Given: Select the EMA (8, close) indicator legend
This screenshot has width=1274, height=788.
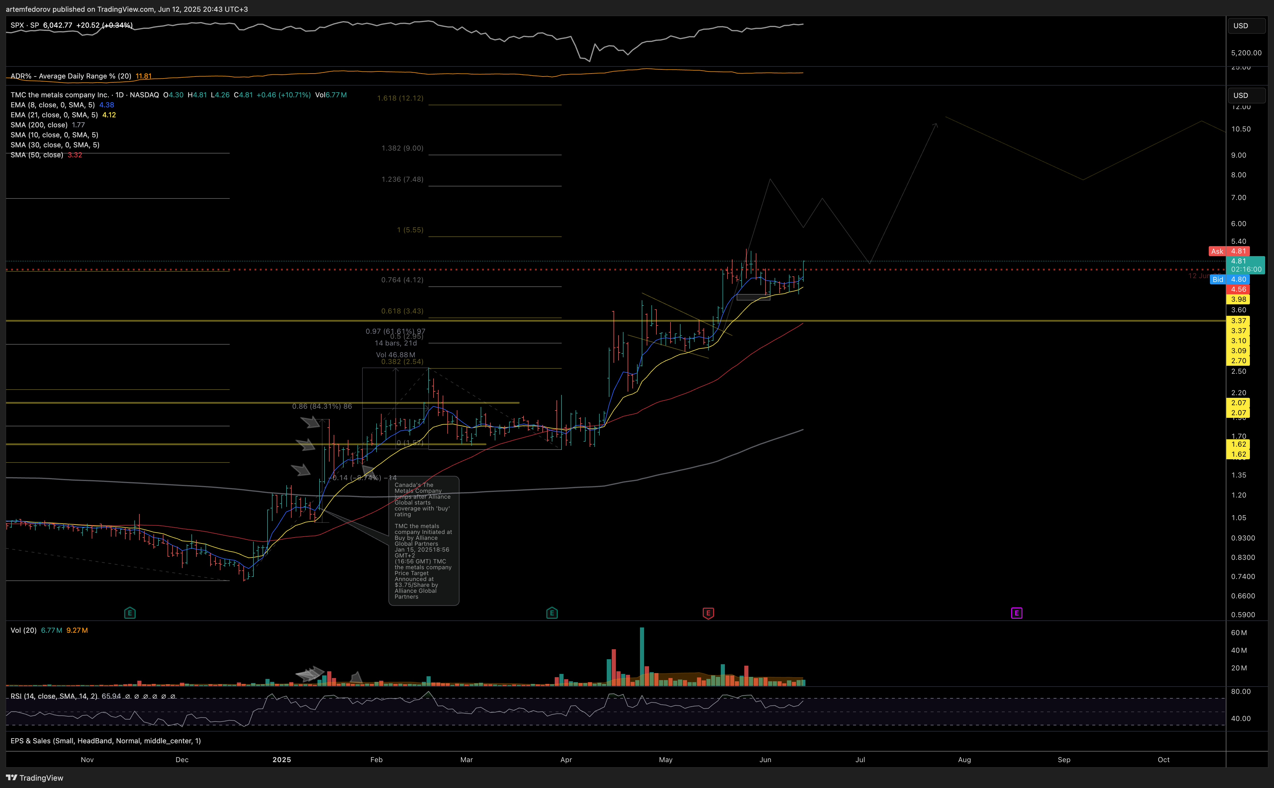Looking at the screenshot, I should click(53, 105).
